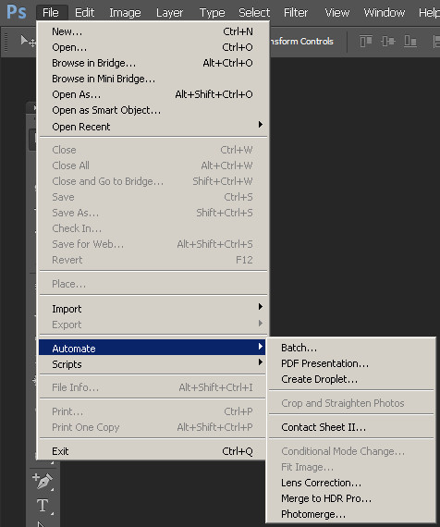
Task: Open the Type menu
Action: pos(212,13)
